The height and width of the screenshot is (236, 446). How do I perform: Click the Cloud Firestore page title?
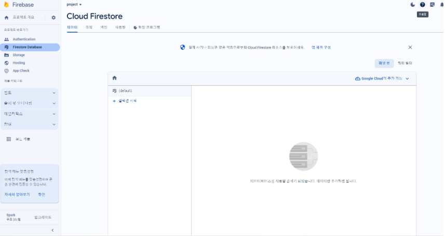[x=94, y=16]
